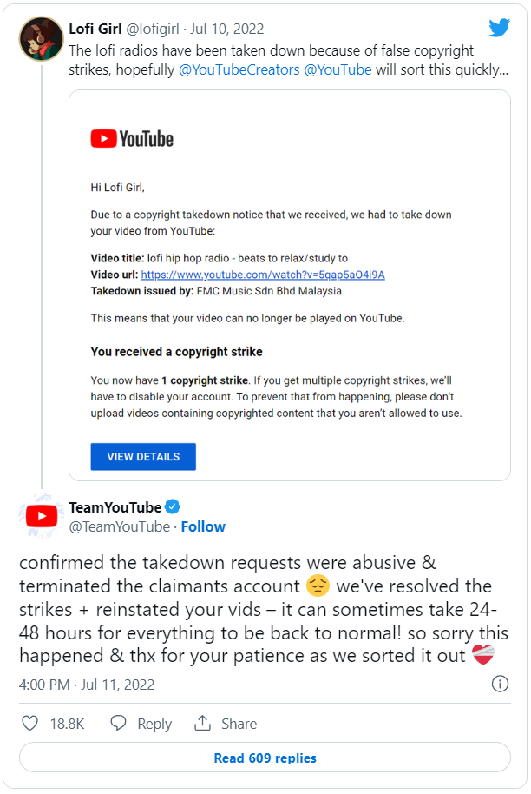Like the TeamYouTube tweet with the heart icon
The width and height of the screenshot is (531, 794).
[x=30, y=723]
